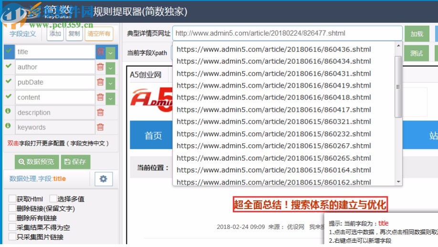Check 删除链接(保留文字) option

pyautogui.click(x=12, y=208)
